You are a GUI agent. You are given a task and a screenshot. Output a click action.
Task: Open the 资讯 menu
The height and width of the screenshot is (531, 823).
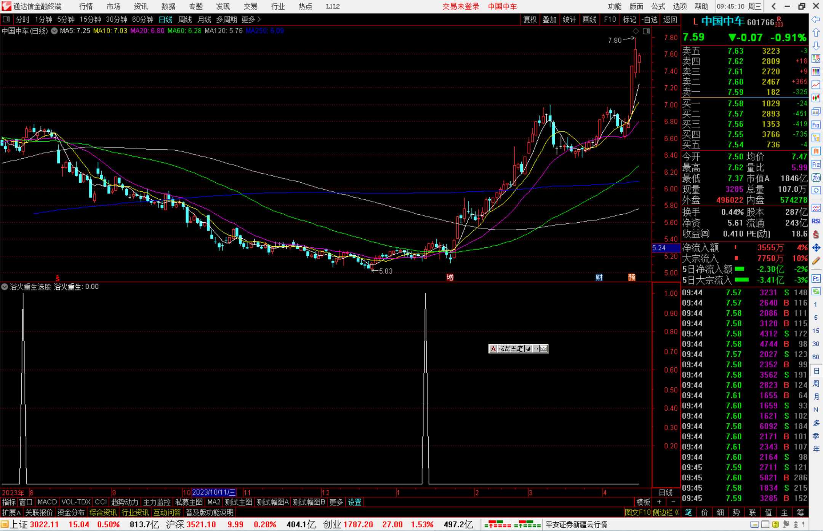[x=141, y=6]
